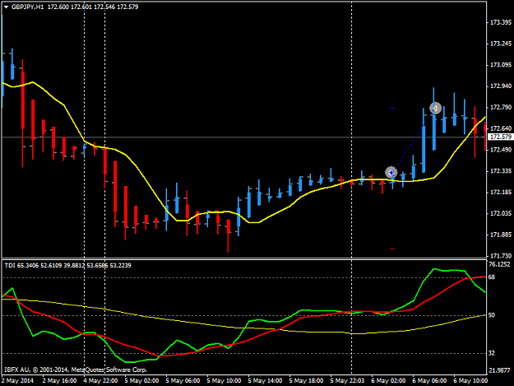Click the 4 May 22:00 time label

pyautogui.click(x=100, y=381)
